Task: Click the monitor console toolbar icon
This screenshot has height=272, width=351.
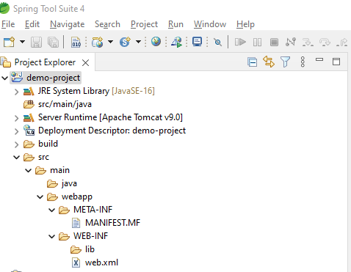Action: (197, 42)
